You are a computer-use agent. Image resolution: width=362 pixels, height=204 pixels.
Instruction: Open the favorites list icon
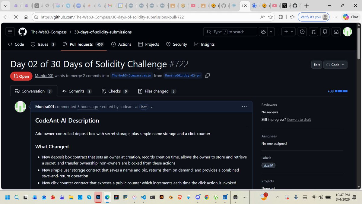pos(292,17)
